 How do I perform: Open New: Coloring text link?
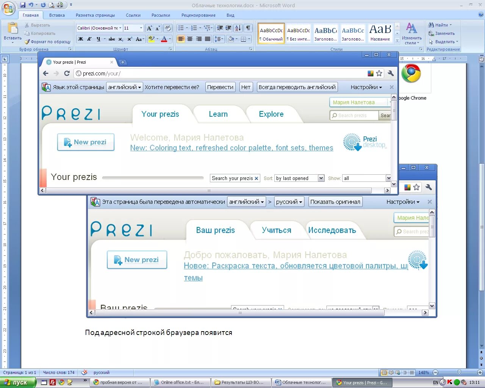click(x=232, y=148)
